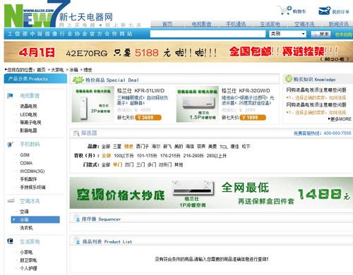Click the ￥1899 price button

coord(253,117)
